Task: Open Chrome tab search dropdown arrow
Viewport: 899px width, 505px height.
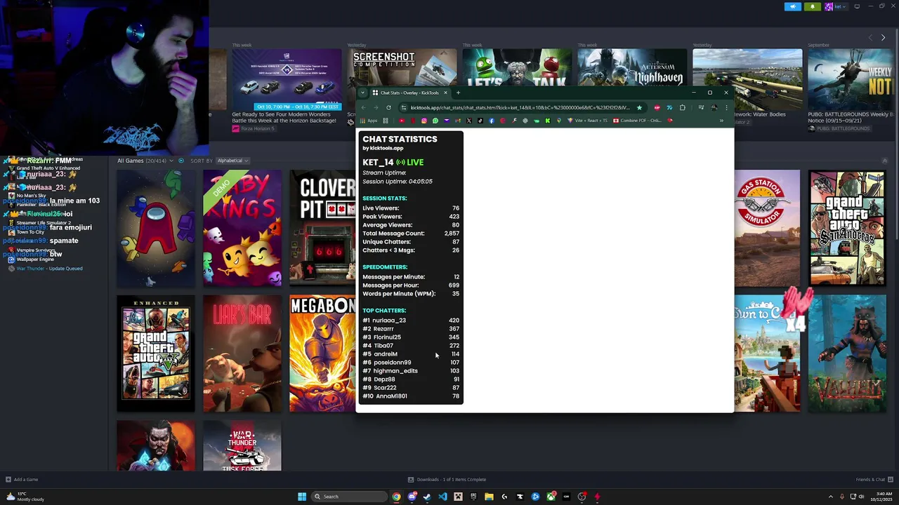Action: click(362, 93)
